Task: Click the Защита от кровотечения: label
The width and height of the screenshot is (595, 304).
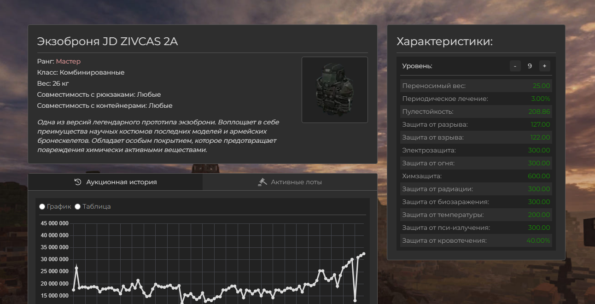Action: pos(444,240)
